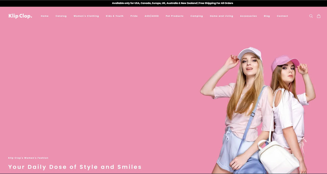Expand the Kids & Youth menu

pos(114,16)
